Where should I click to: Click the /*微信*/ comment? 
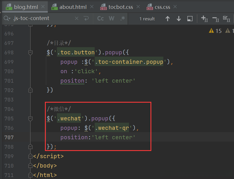coord(59,109)
